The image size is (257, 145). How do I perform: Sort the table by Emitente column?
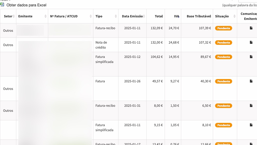[25, 16]
